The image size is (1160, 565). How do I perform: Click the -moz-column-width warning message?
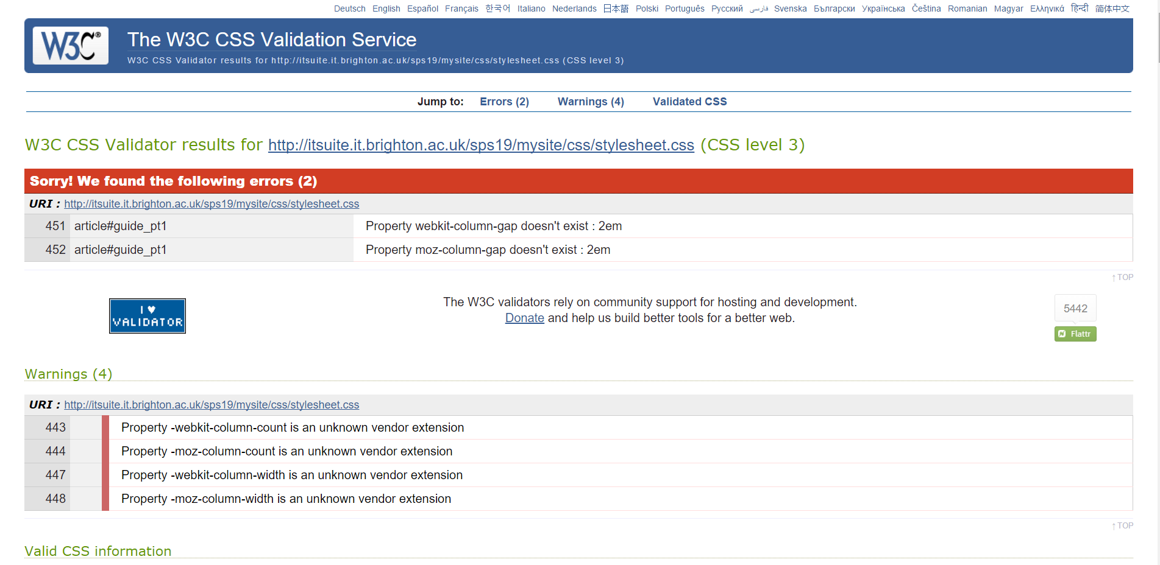pos(286,499)
